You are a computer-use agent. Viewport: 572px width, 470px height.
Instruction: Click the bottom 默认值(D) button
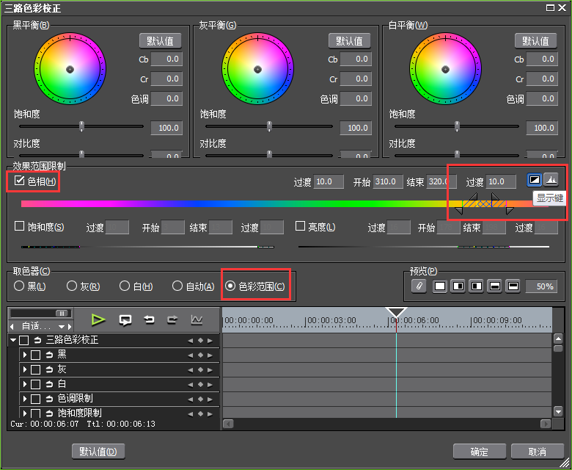point(98,452)
